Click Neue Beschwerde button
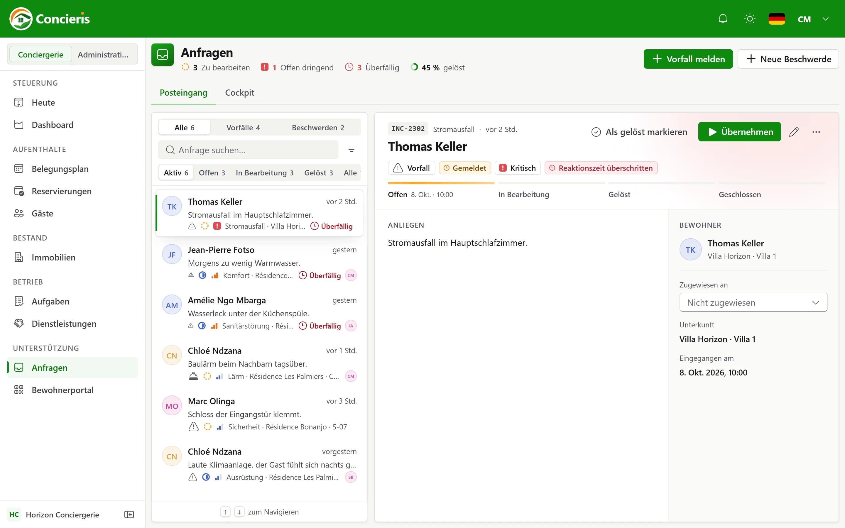Screen dimensions: 845x528 click(x=788, y=59)
